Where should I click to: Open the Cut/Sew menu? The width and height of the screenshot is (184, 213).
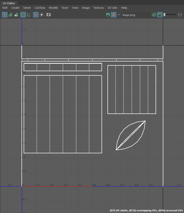click(40, 8)
